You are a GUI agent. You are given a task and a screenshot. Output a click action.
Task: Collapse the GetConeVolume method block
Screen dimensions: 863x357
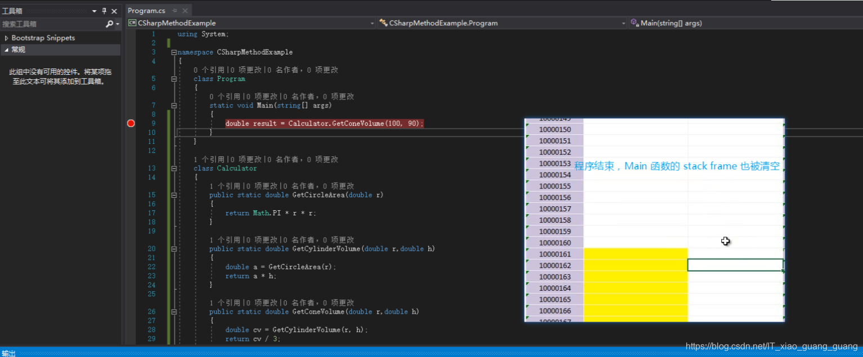[174, 312]
